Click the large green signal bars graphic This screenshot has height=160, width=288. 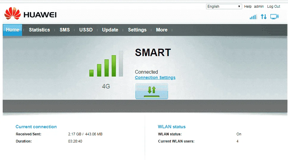click(x=106, y=64)
